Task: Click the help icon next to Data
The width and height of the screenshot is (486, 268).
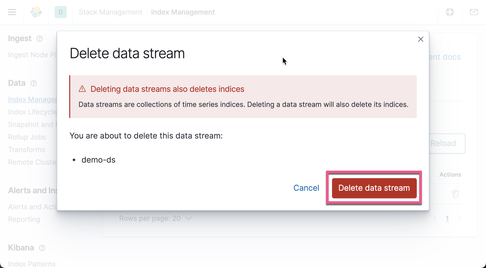Action: [34, 83]
